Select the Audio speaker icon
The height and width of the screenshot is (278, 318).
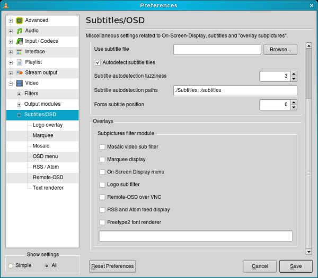tap(20, 31)
